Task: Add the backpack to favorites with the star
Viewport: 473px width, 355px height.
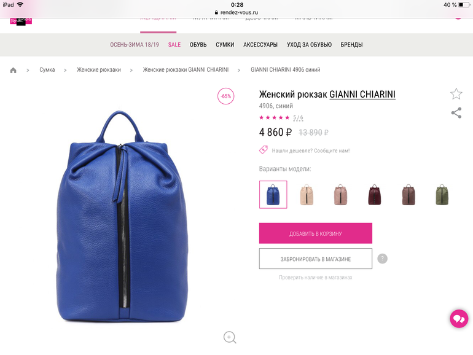Action: [456, 94]
